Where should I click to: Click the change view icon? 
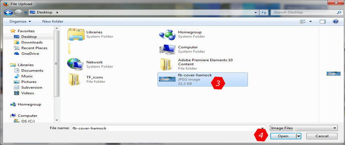(x=303, y=22)
